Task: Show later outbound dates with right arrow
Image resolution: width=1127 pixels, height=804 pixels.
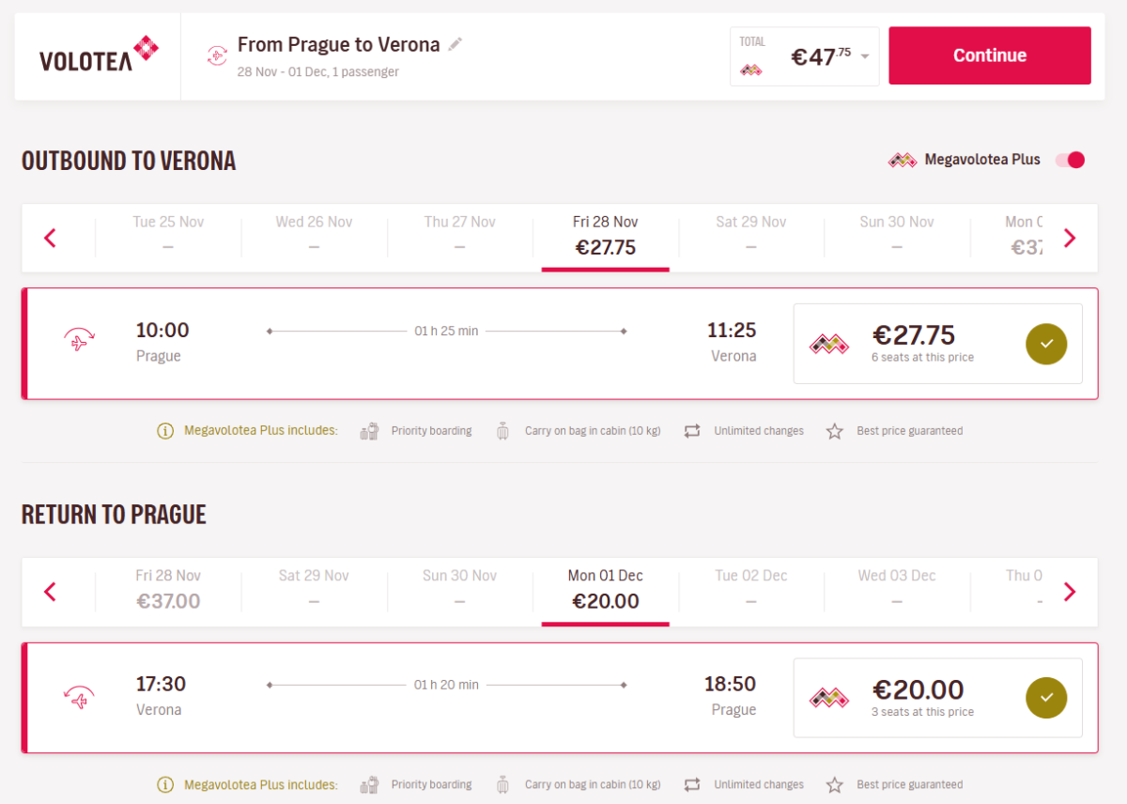Action: [1069, 239]
